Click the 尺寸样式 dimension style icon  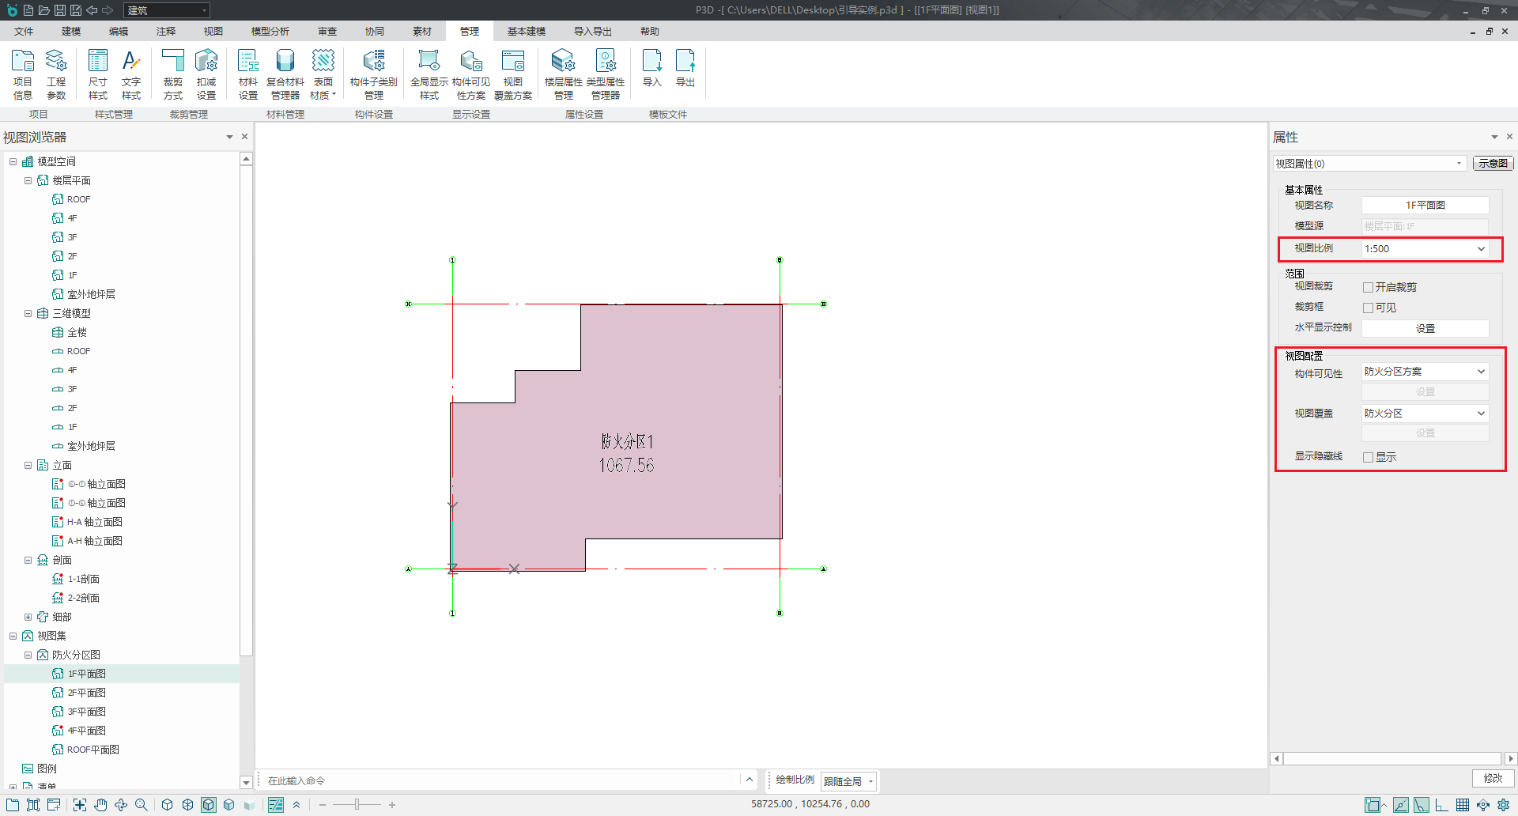pos(98,74)
